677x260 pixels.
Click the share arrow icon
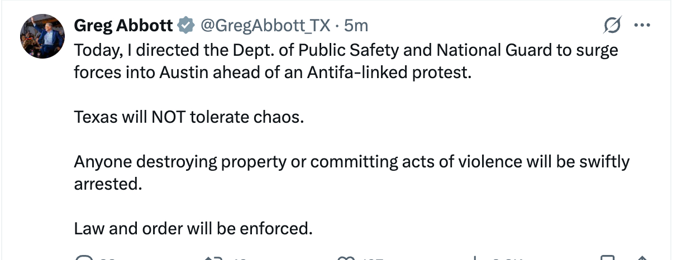pos(642,258)
